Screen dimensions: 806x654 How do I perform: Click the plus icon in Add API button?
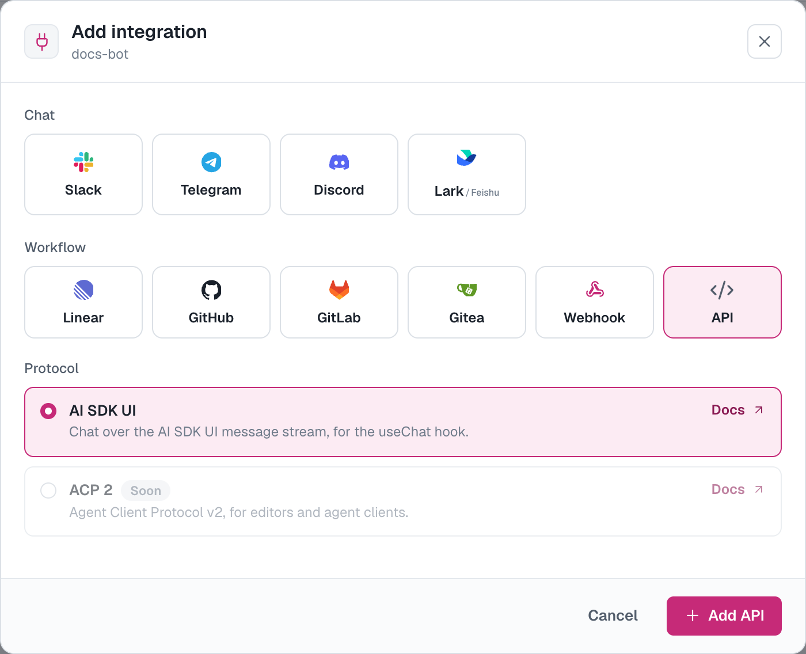[693, 615]
